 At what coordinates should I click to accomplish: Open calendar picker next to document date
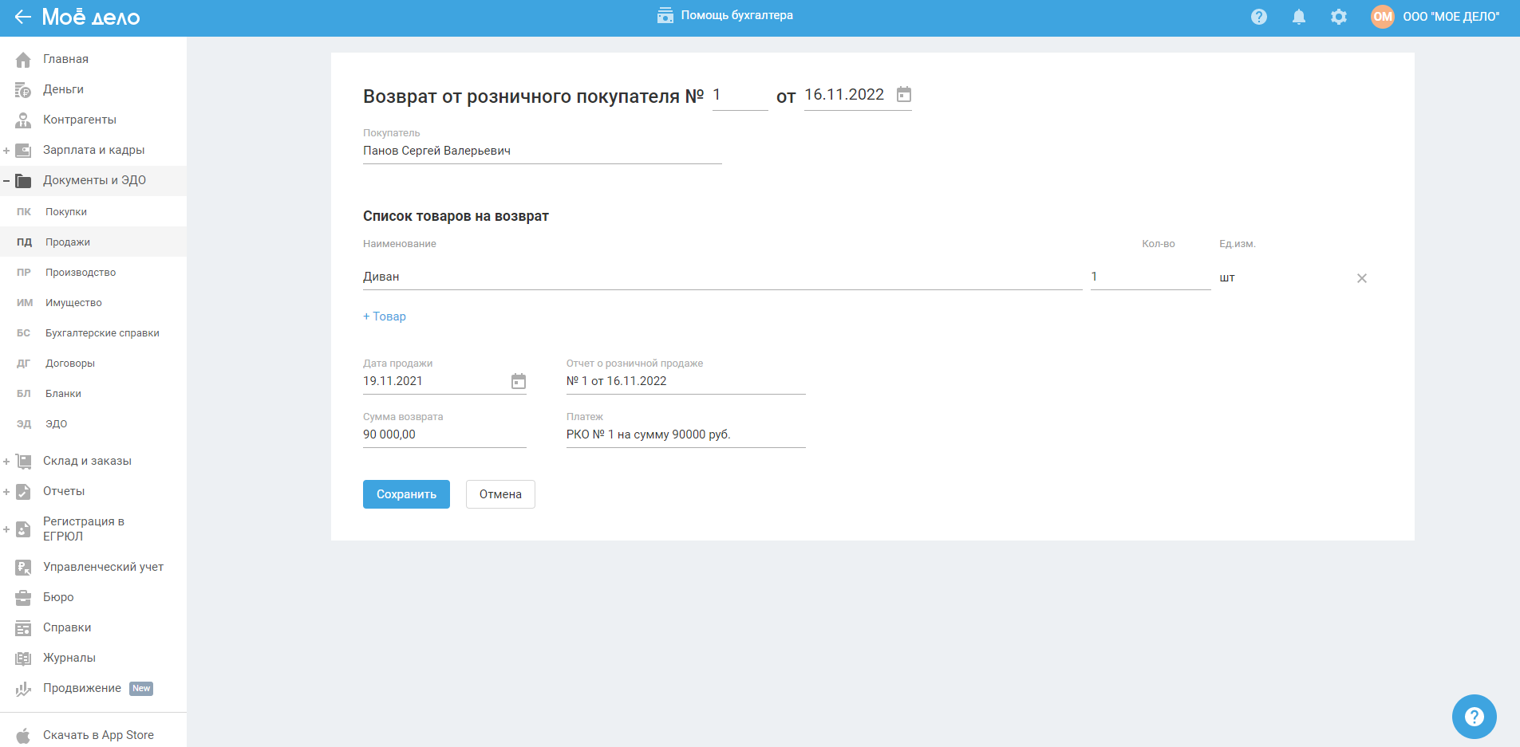[904, 95]
